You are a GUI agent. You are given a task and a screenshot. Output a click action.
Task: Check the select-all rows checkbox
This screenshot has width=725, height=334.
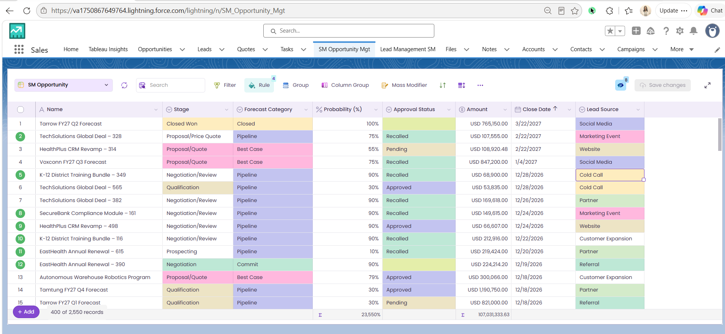click(x=21, y=110)
